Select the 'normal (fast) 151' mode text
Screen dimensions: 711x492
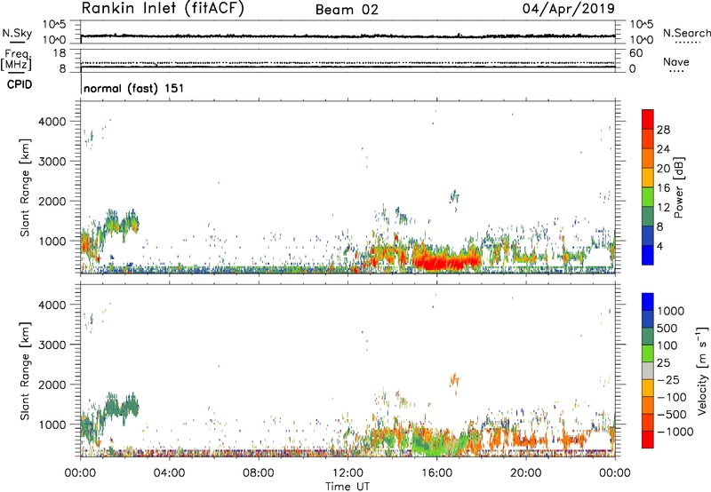coord(134,88)
